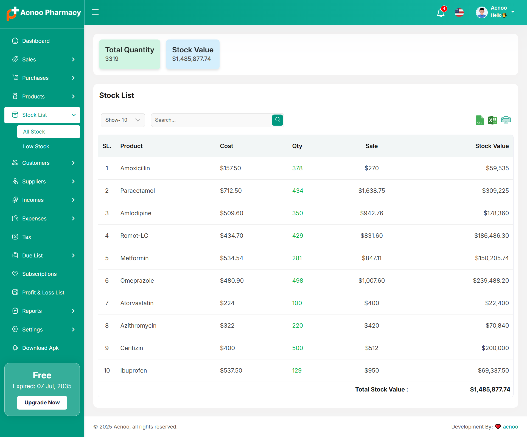This screenshot has width=527, height=437.
Task: Select the Low Stock submenu item
Action: pos(36,146)
